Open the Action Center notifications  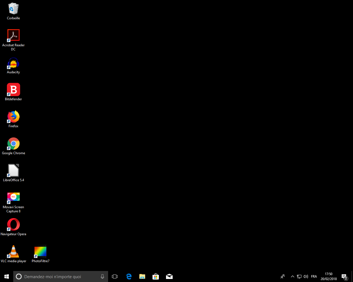[x=344, y=276]
